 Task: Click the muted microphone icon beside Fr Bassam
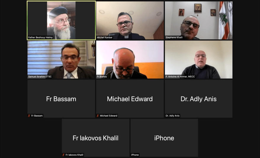click(x=29, y=116)
